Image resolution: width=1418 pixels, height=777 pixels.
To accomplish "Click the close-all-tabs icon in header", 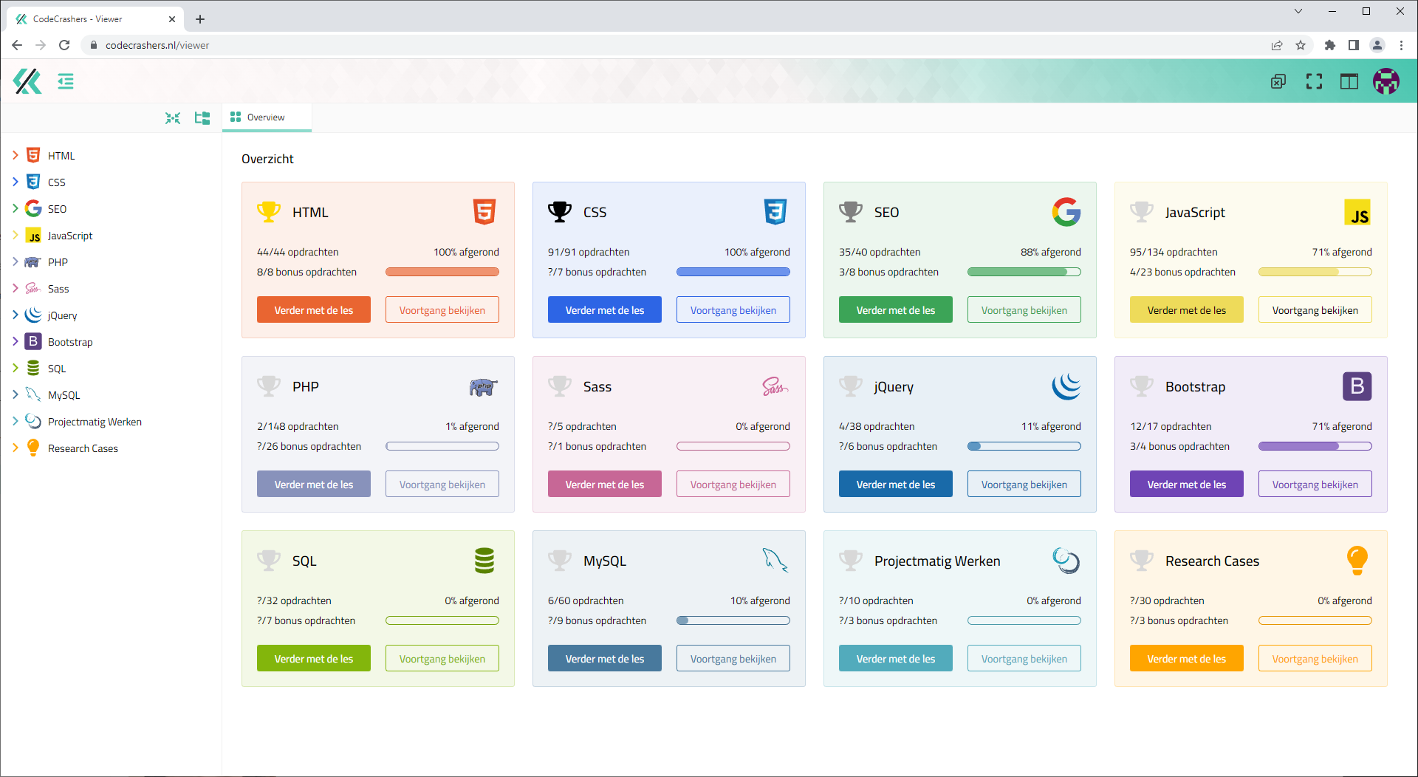I will pyautogui.click(x=1278, y=81).
